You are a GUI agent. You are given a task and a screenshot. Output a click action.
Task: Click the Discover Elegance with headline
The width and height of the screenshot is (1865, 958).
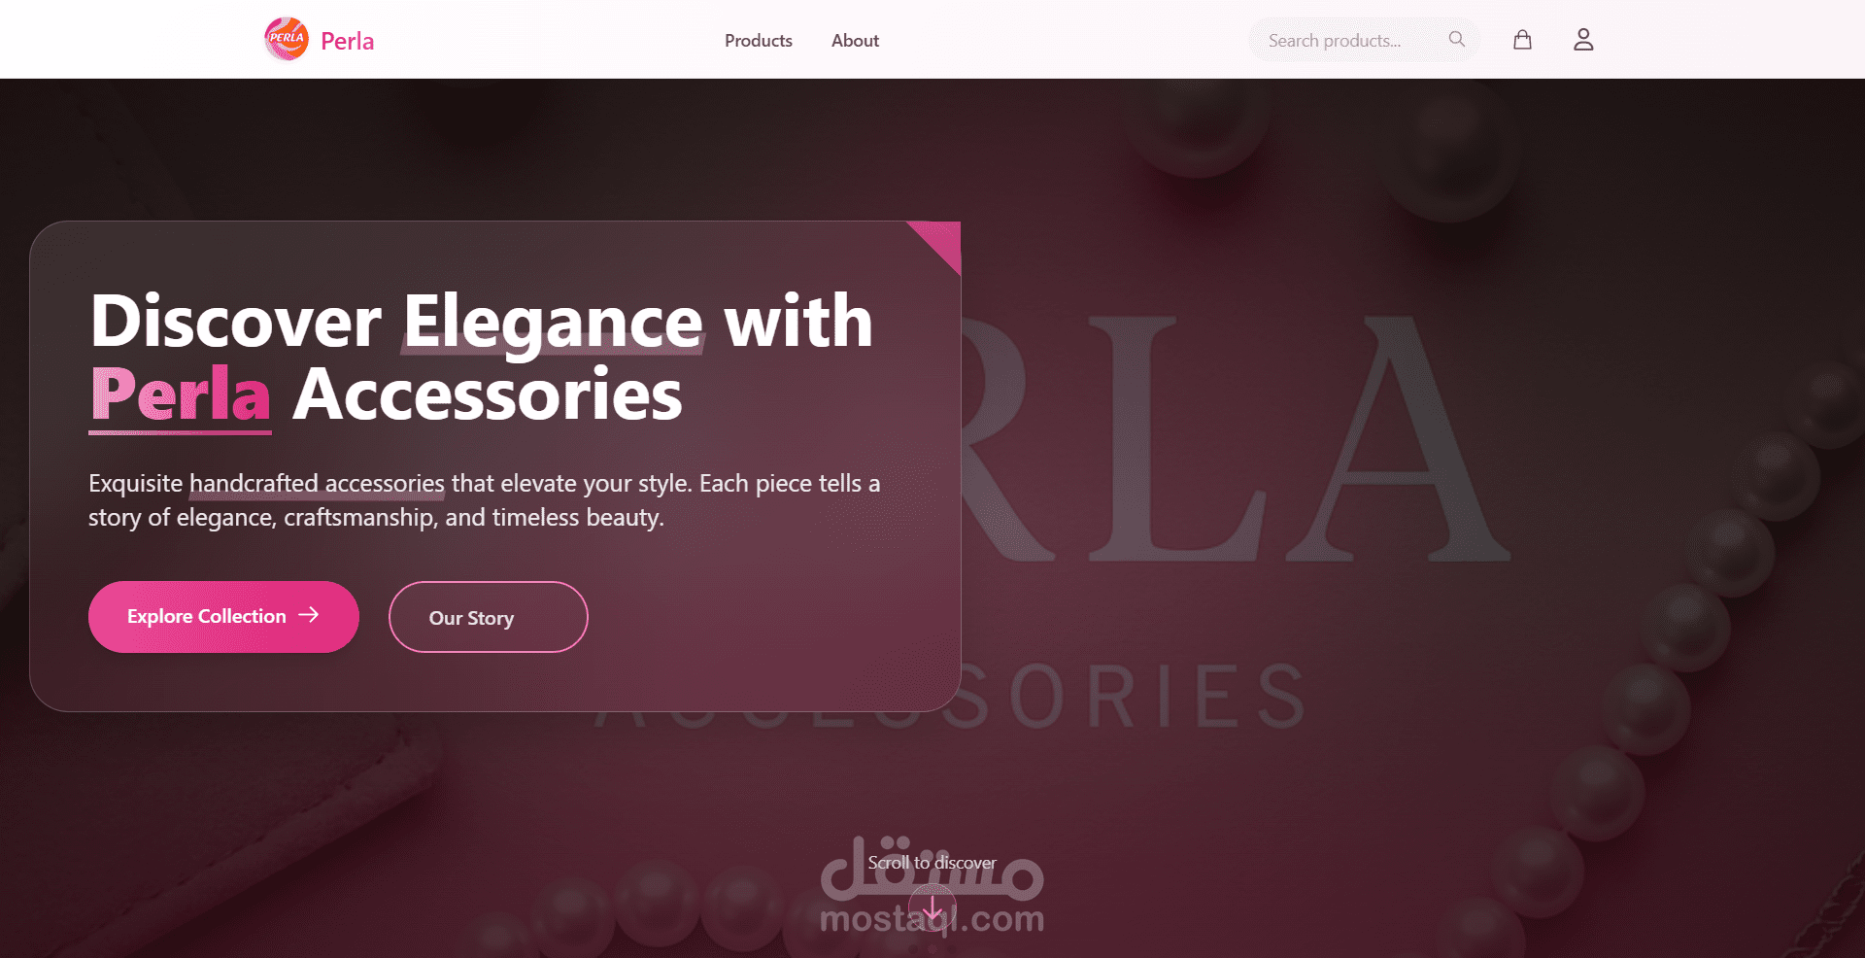click(482, 321)
